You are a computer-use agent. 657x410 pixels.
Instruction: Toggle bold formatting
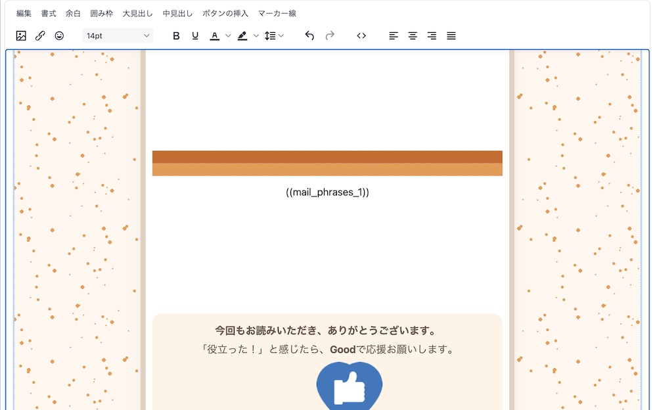(176, 36)
